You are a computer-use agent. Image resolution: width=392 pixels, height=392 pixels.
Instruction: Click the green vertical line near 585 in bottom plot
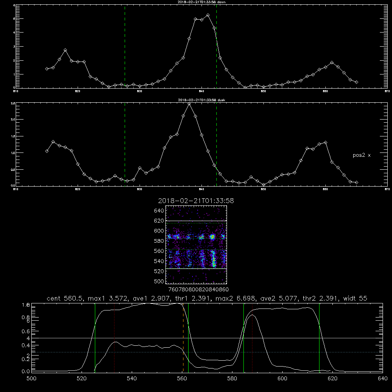243,338
